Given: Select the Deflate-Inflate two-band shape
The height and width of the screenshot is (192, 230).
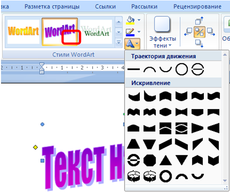Looking at the screenshot, I should coord(165,128).
